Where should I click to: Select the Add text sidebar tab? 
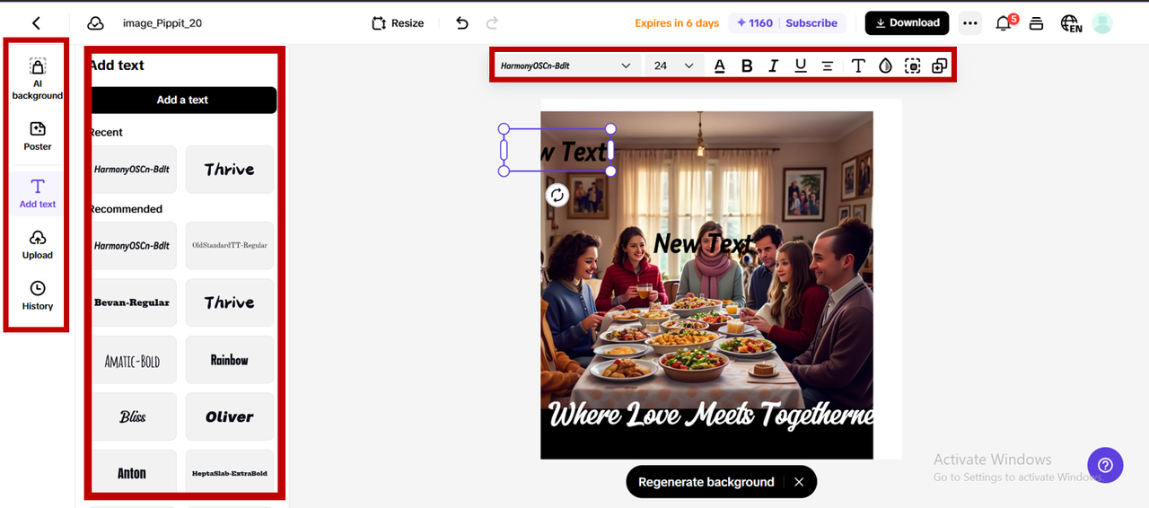38,193
